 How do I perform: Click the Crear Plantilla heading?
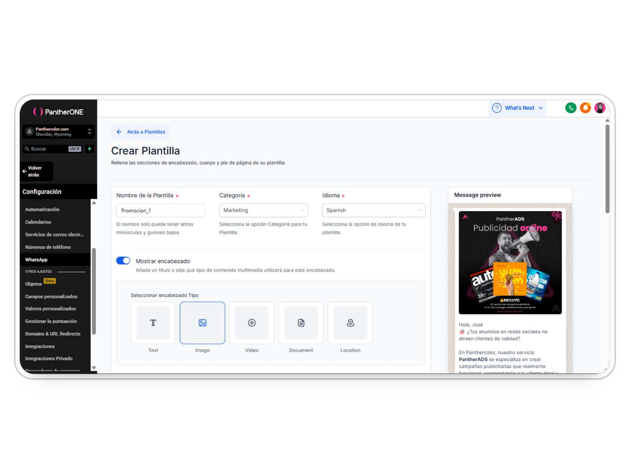pyautogui.click(x=145, y=151)
